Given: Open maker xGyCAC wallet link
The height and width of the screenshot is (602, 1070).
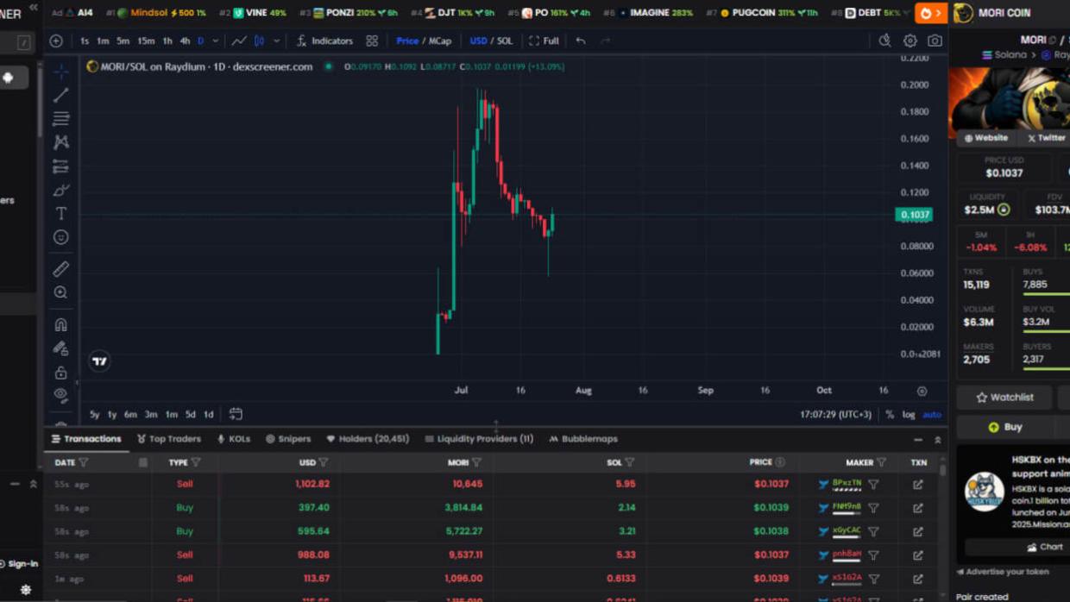Looking at the screenshot, I should (x=846, y=531).
